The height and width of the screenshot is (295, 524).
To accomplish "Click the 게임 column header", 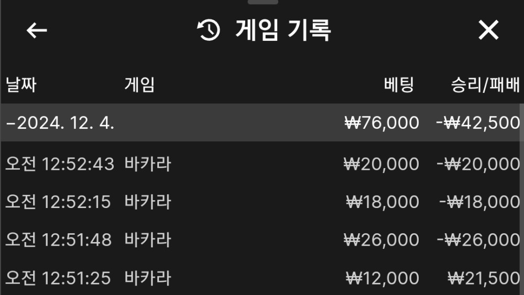I will coord(139,85).
